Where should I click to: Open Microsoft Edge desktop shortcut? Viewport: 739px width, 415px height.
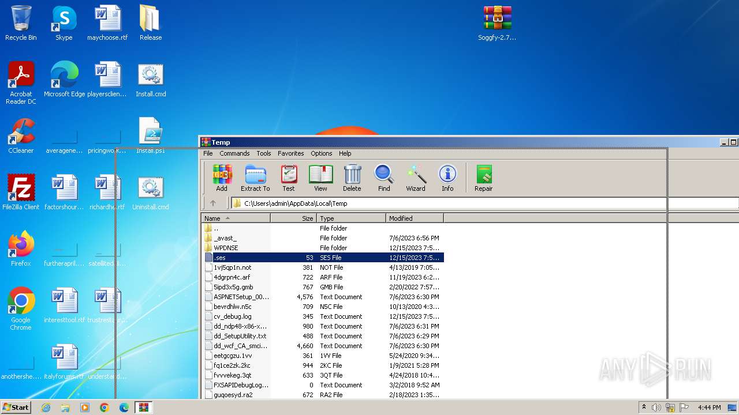pyautogui.click(x=64, y=80)
